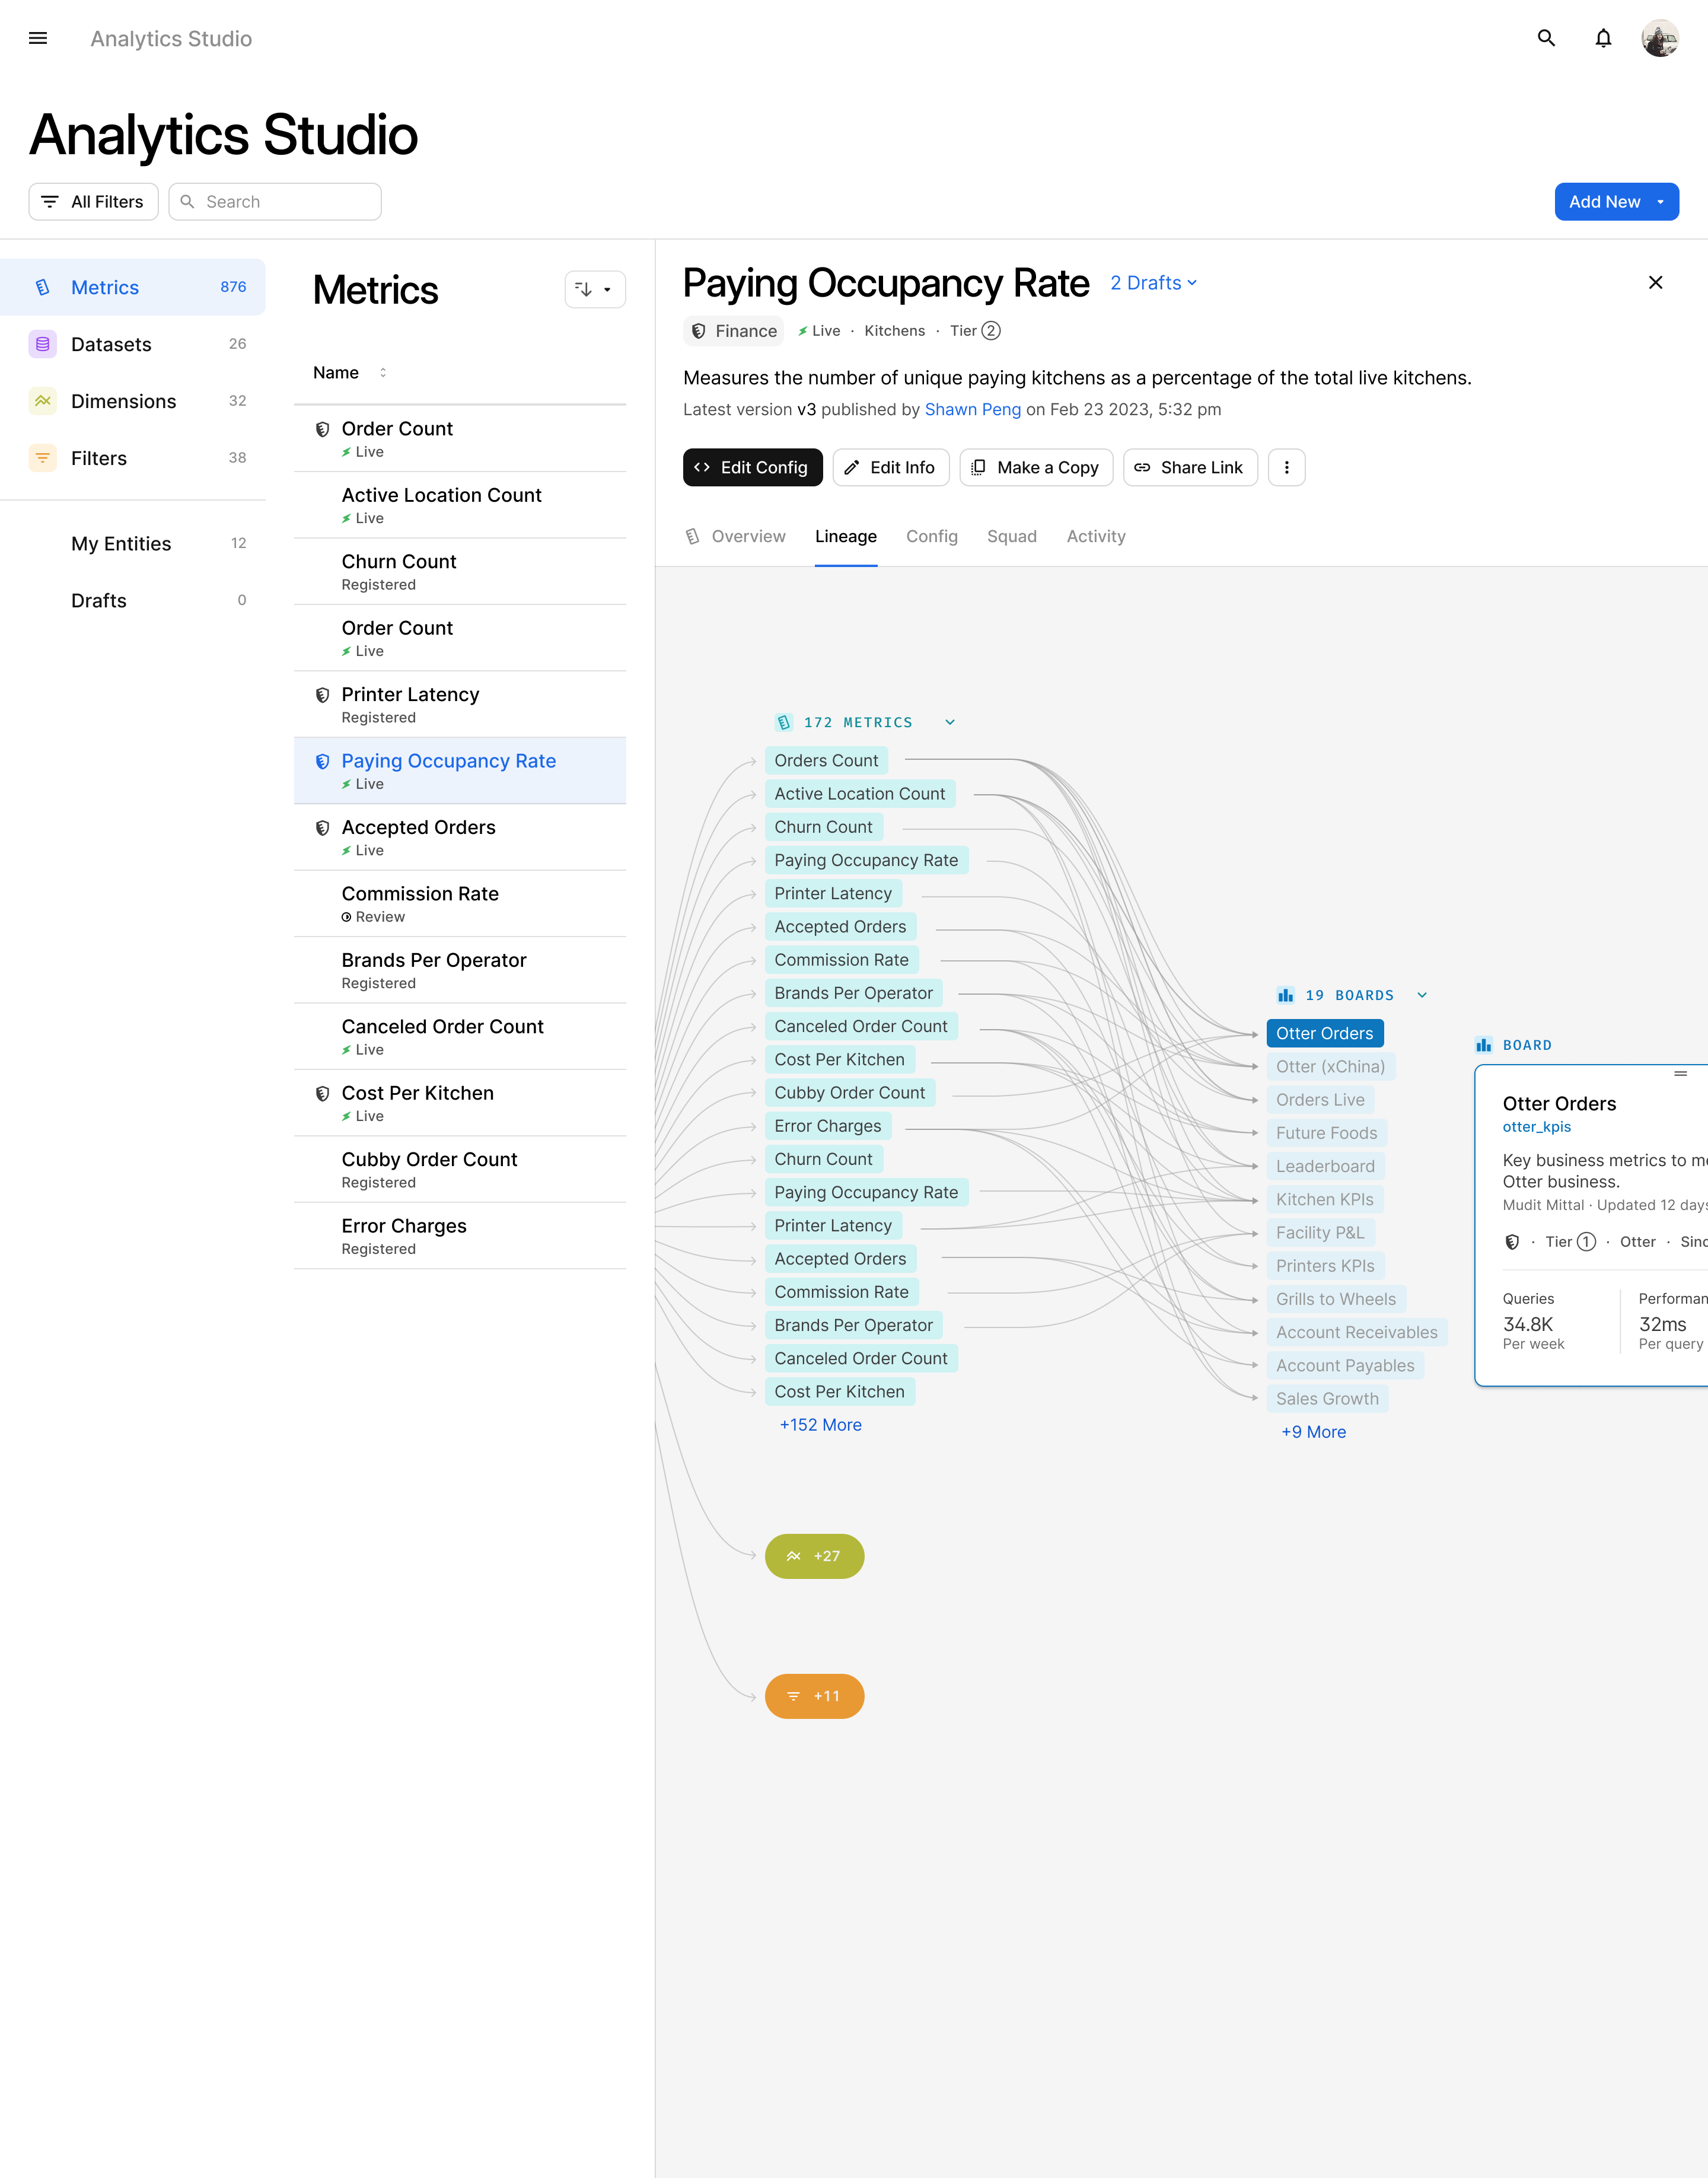Click into the Search input field
1708x2178 pixels.
point(285,202)
